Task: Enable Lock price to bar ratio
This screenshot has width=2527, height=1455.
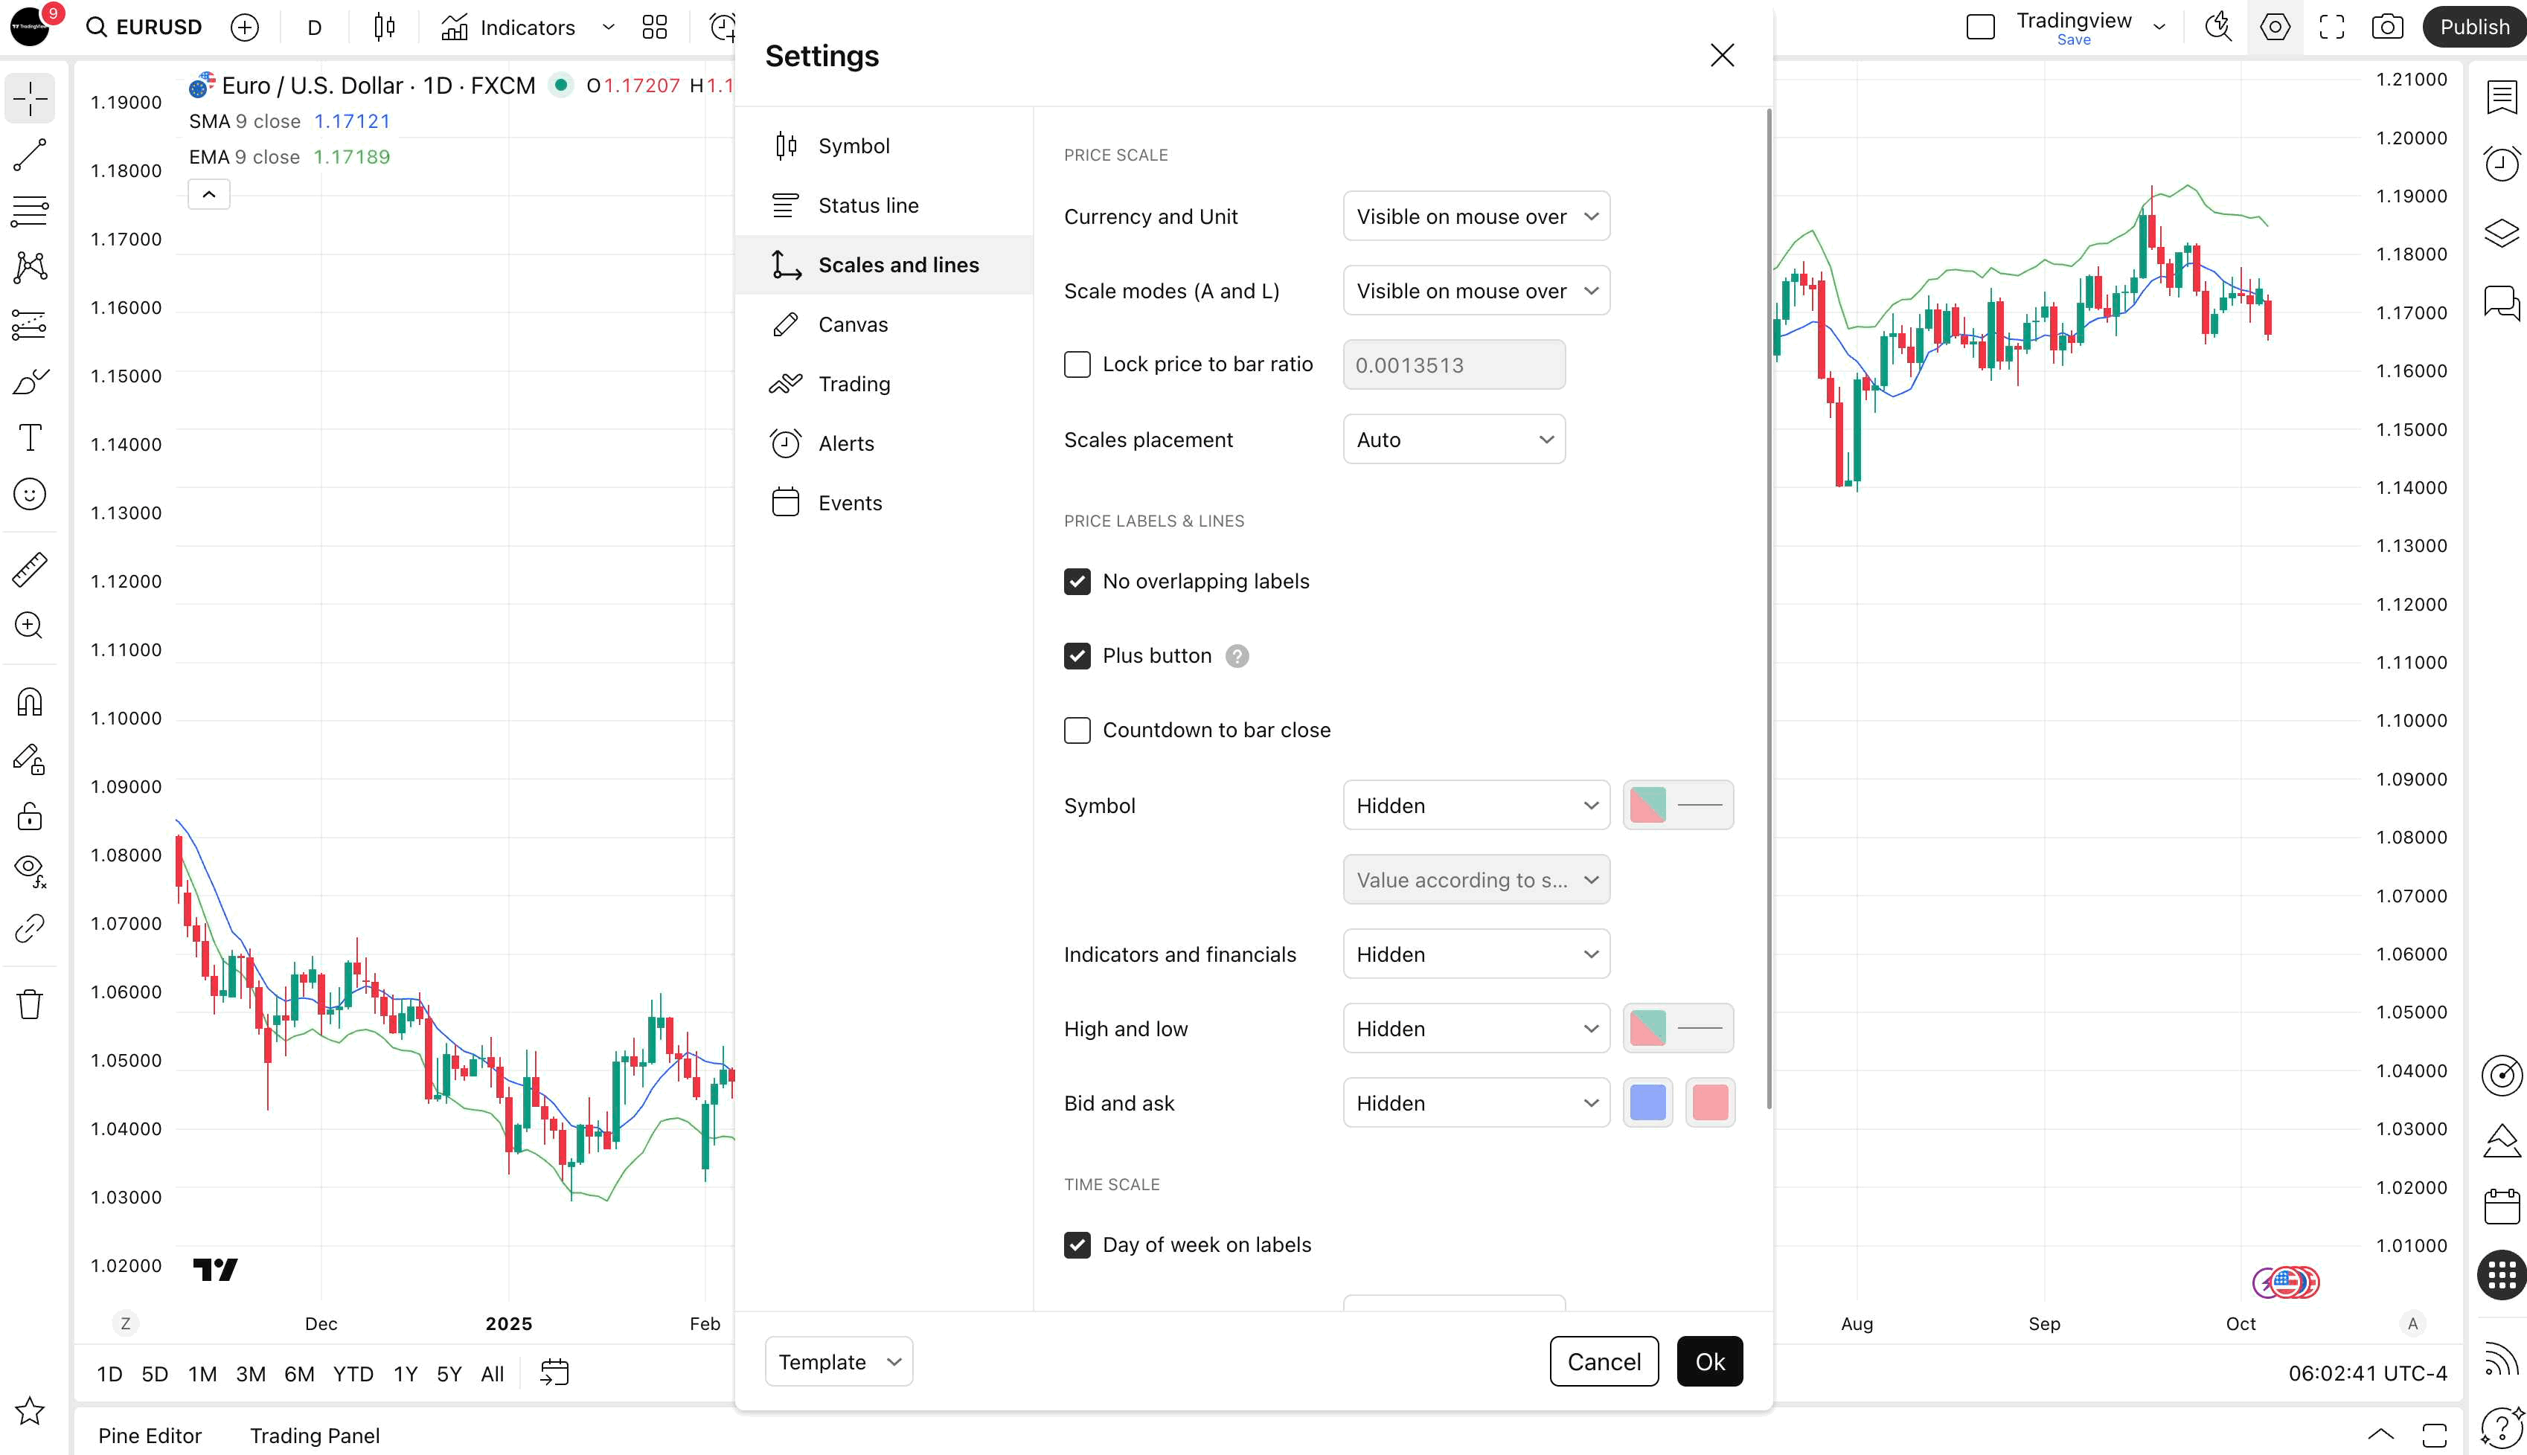Action: (x=1077, y=364)
